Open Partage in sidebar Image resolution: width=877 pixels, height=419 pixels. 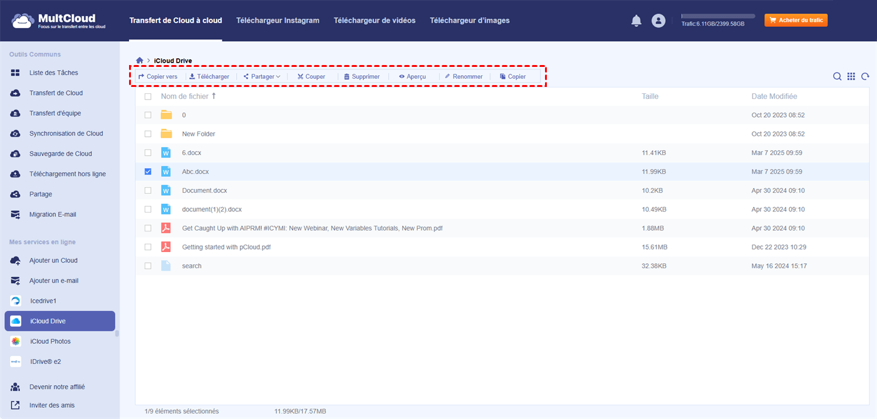(41, 194)
